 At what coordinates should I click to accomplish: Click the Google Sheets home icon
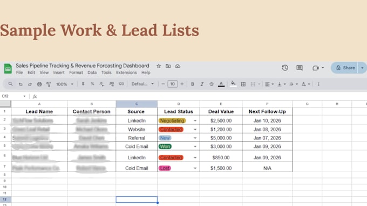[x=8, y=69]
